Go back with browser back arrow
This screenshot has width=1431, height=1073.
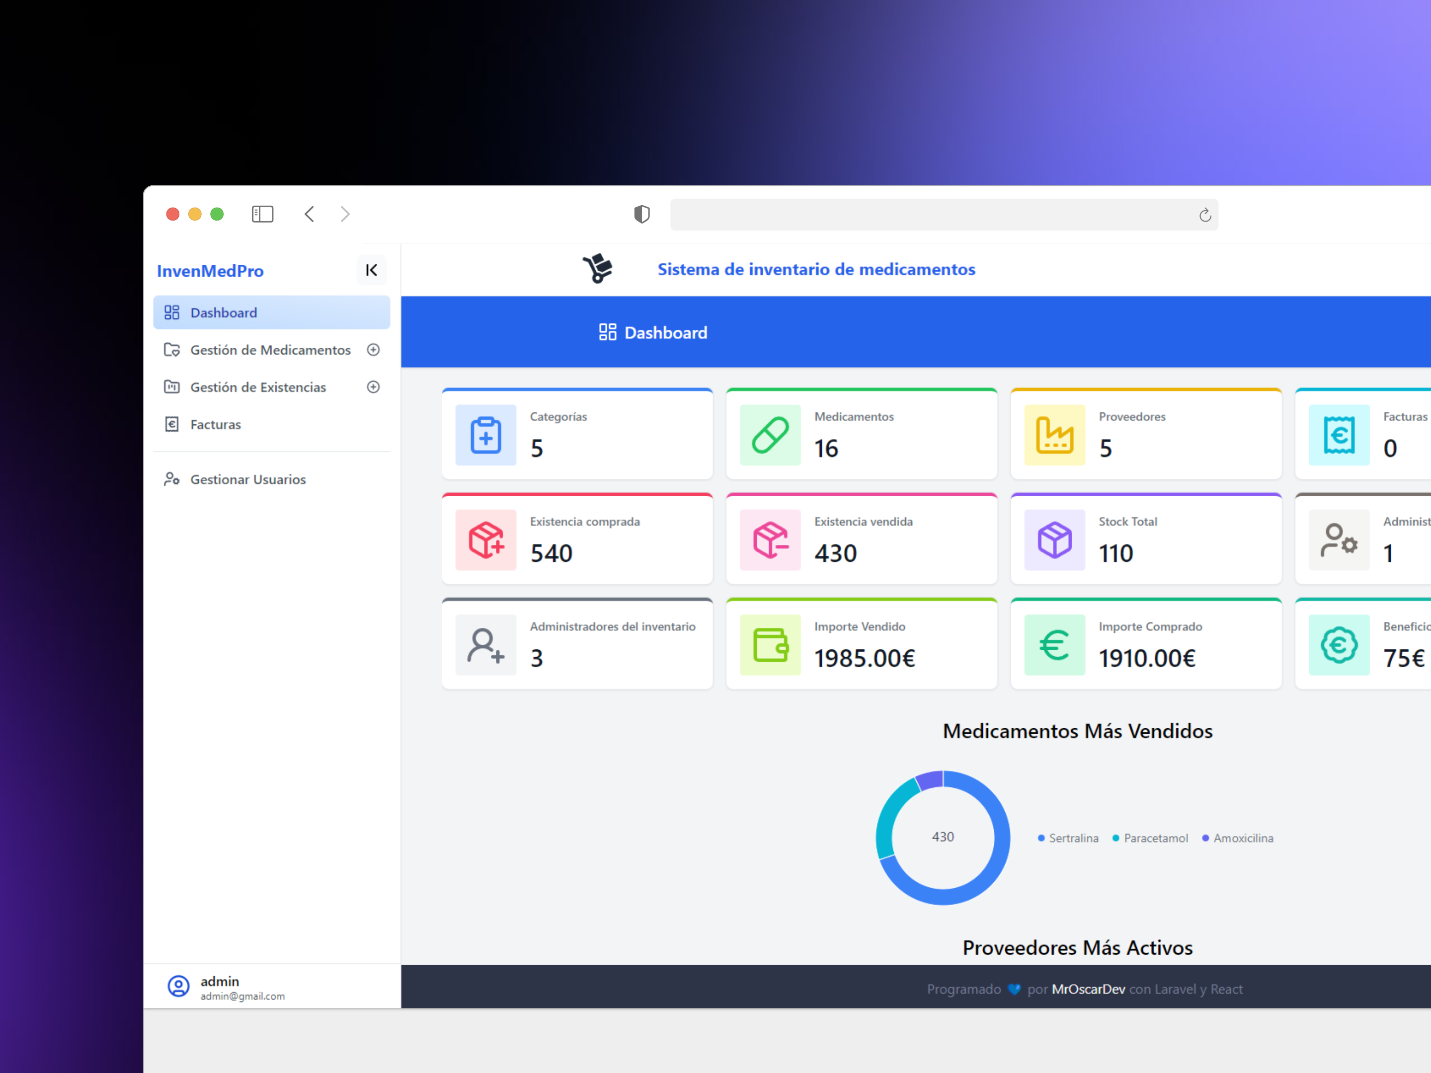309,214
